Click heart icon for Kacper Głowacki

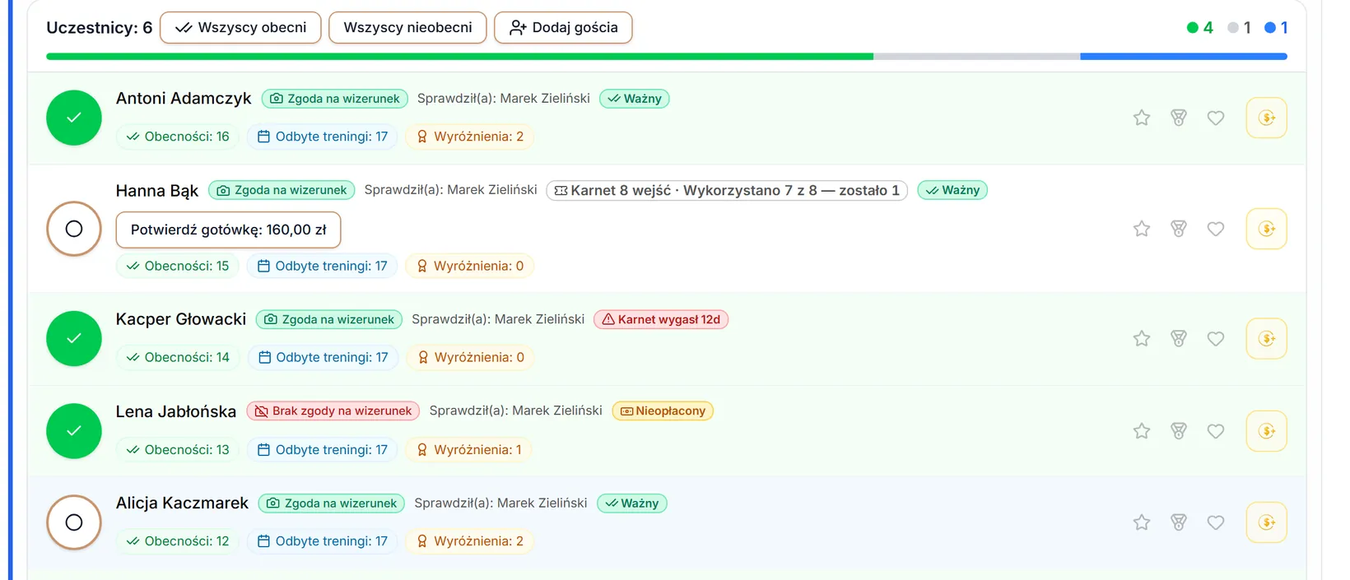click(x=1216, y=338)
